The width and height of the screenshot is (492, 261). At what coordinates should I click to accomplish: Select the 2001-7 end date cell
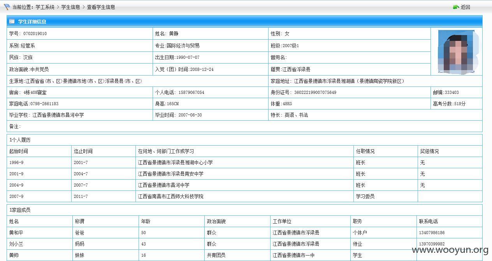pos(104,162)
